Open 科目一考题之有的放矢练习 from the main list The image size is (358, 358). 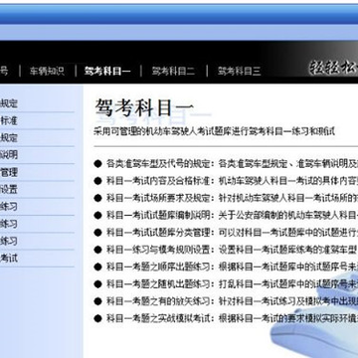(x=158, y=301)
